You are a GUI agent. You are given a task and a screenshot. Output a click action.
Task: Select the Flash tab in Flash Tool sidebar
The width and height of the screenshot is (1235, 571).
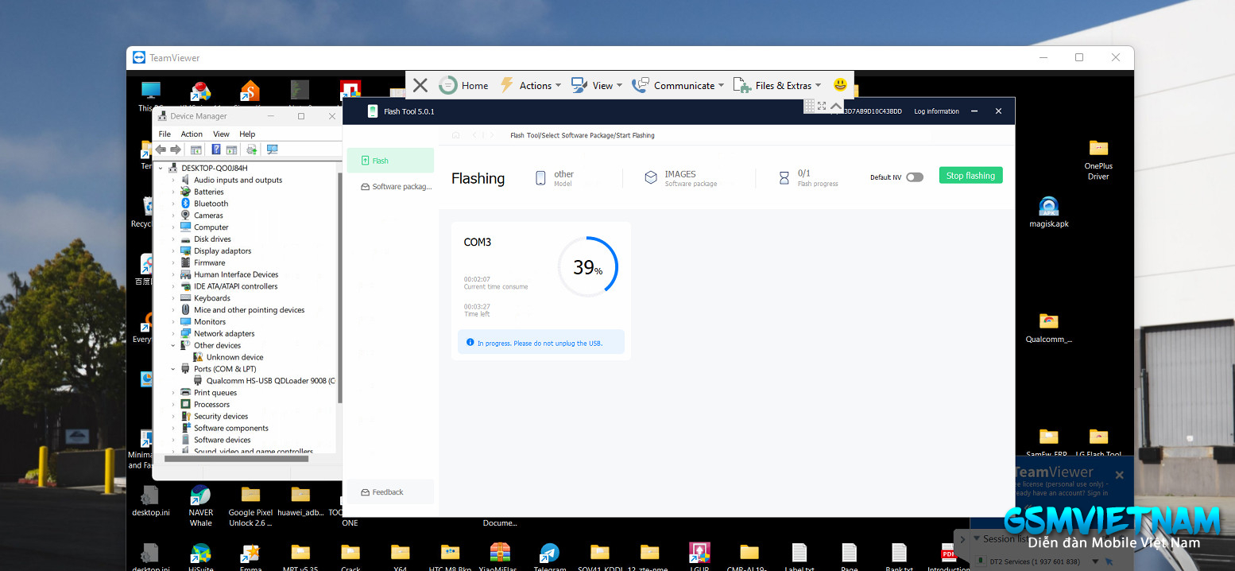[x=390, y=161]
